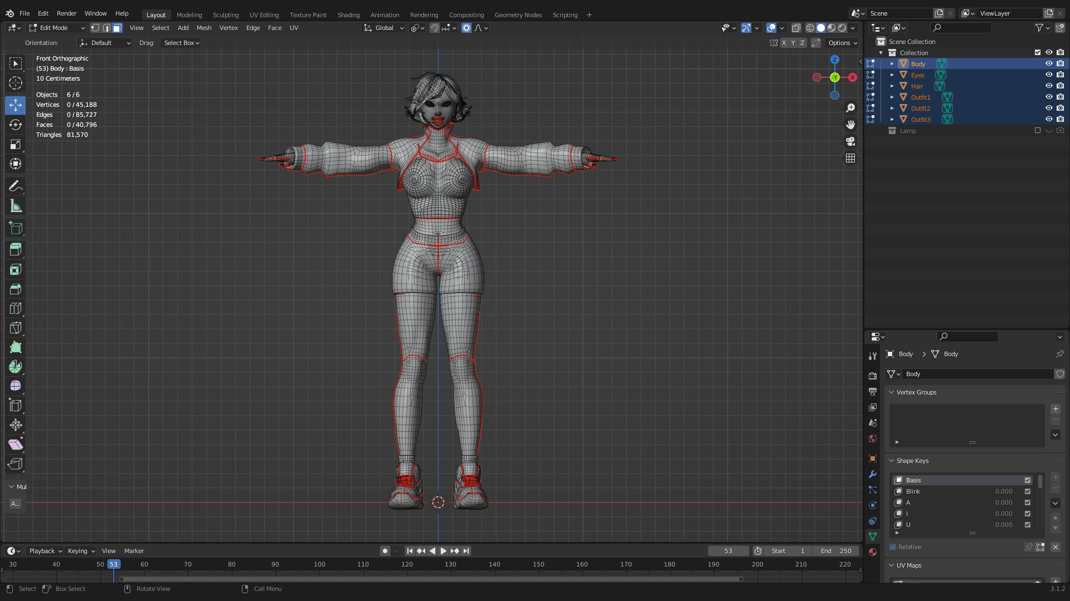Click the End frame field

(x=835, y=551)
